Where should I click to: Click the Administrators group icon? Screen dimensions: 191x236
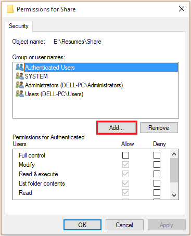(x=19, y=85)
